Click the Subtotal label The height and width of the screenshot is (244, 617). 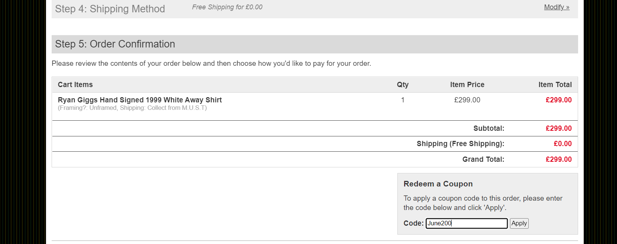pyautogui.click(x=489, y=129)
